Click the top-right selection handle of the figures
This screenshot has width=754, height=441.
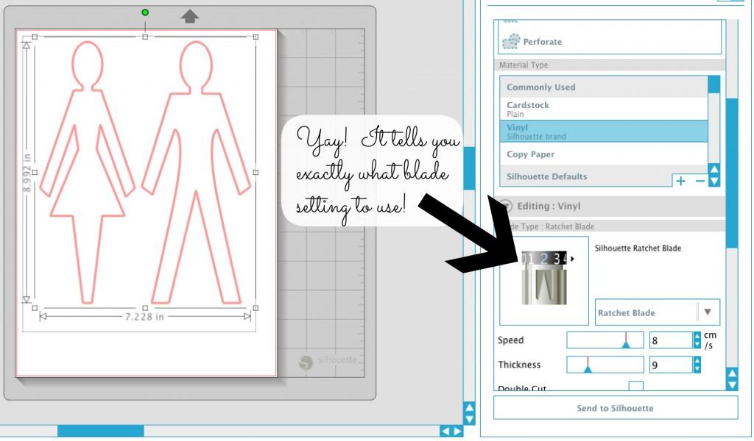point(256,37)
